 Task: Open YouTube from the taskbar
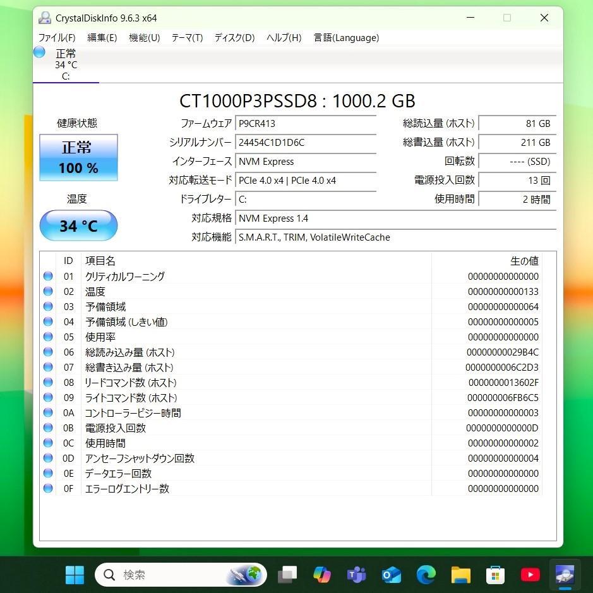[530, 575]
